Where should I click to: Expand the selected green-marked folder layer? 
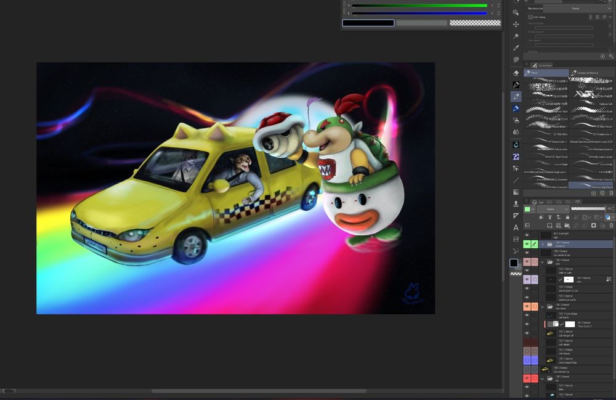[543, 244]
